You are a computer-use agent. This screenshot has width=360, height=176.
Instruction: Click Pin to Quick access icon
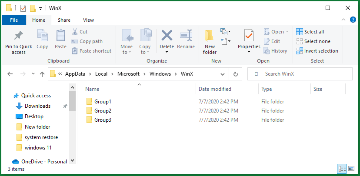[x=19, y=36]
